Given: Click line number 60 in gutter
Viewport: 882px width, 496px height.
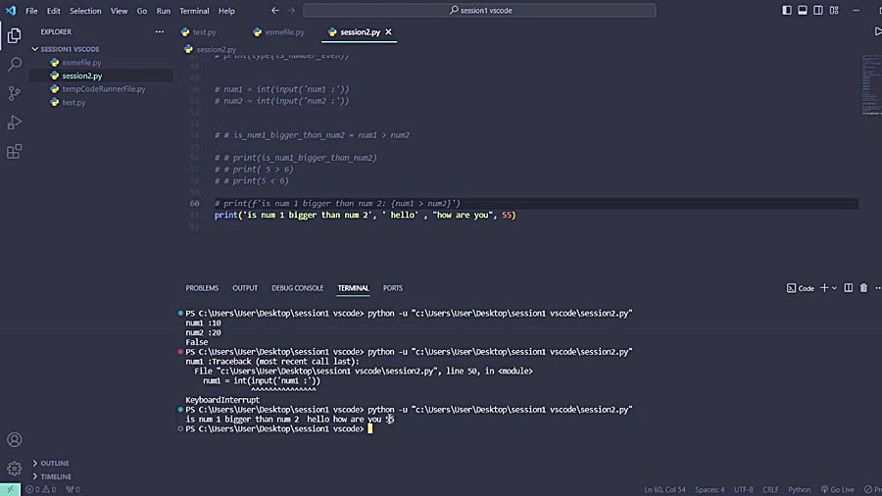Looking at the screenshot, I should [x=195, y=204].
